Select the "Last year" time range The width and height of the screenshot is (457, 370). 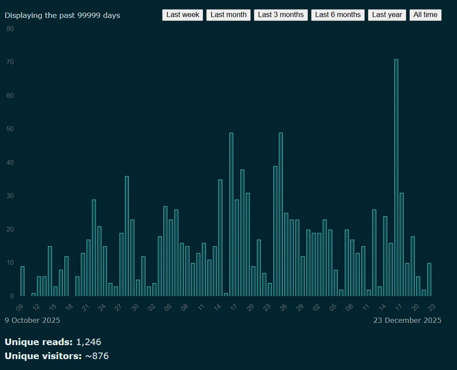pos(387,14)
